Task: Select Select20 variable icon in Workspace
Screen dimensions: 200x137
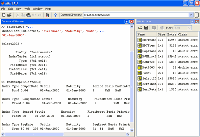Action: point(140,78)
